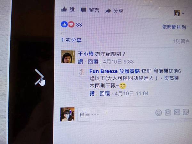192x144 pixels.
Task: Open Fun Breeze 放風餐廳 page link
Action: (x=115, y=71)
